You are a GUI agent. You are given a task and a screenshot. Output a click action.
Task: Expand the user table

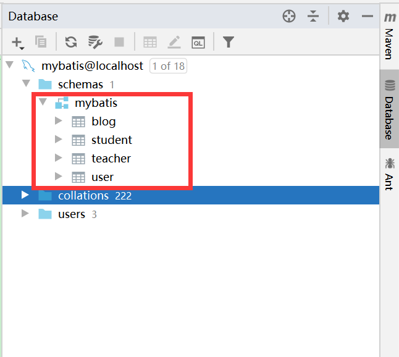click(x=59, y=176)
